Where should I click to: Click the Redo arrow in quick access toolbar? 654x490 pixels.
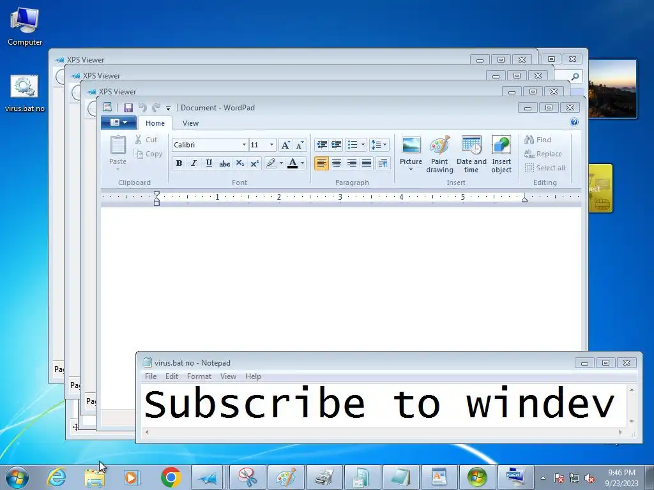(x=156, y=107)
